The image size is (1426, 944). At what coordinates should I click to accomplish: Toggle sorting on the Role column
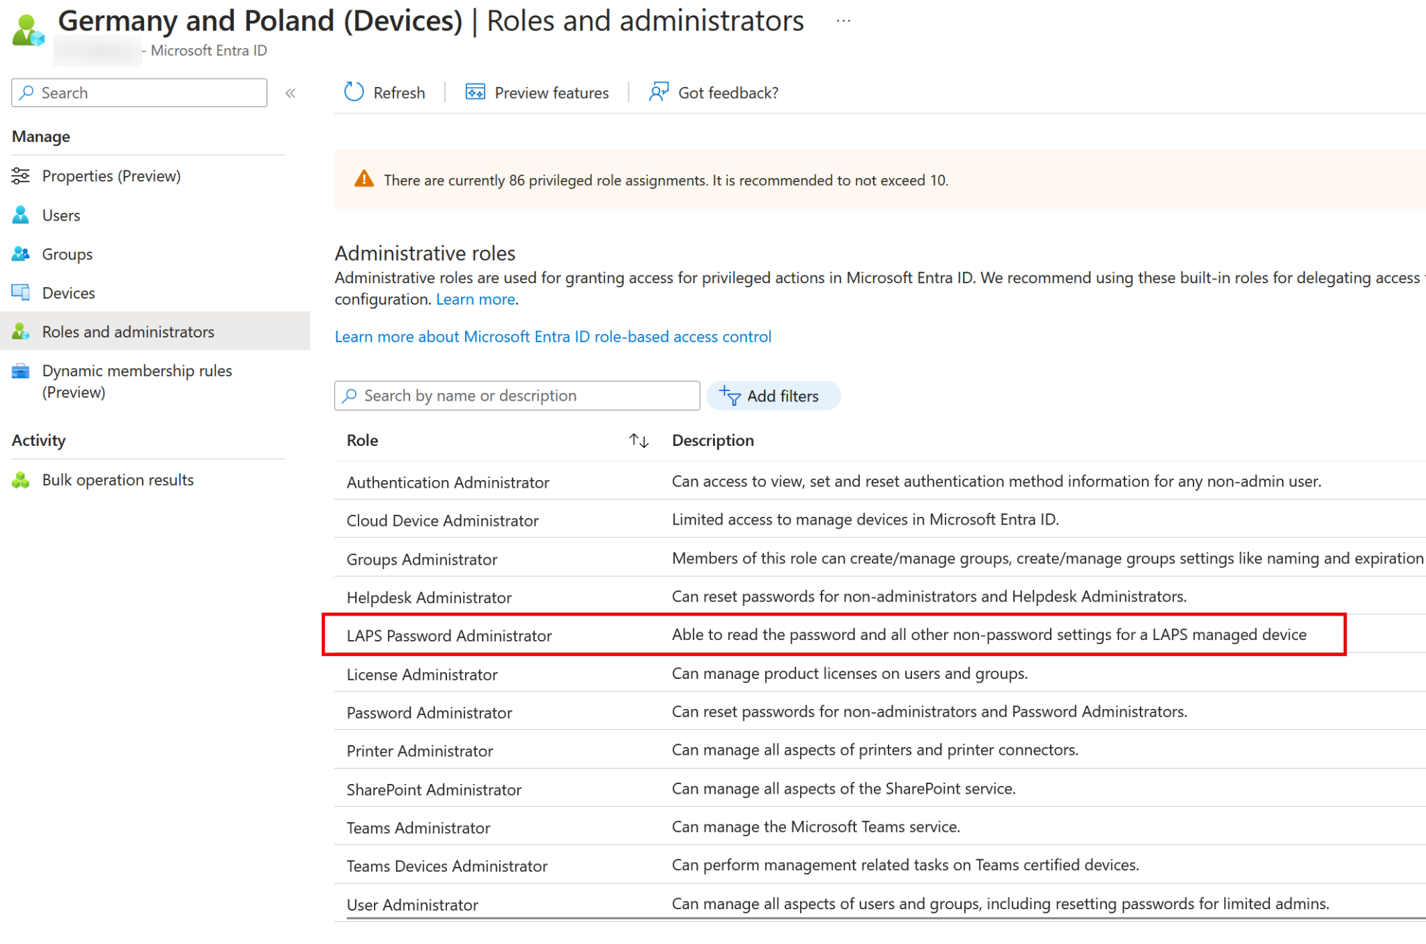pyautogui.click(x=638, y=440)
